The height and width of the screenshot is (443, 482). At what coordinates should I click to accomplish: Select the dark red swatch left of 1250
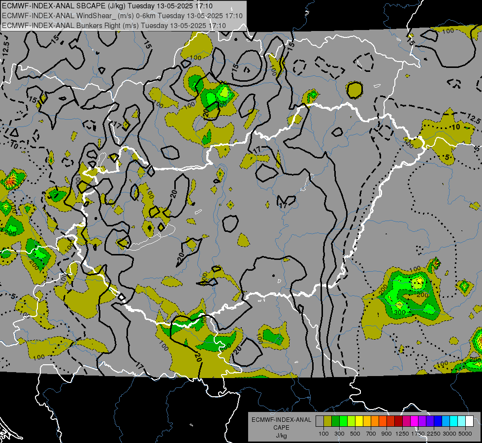click(x=398, y=421)
